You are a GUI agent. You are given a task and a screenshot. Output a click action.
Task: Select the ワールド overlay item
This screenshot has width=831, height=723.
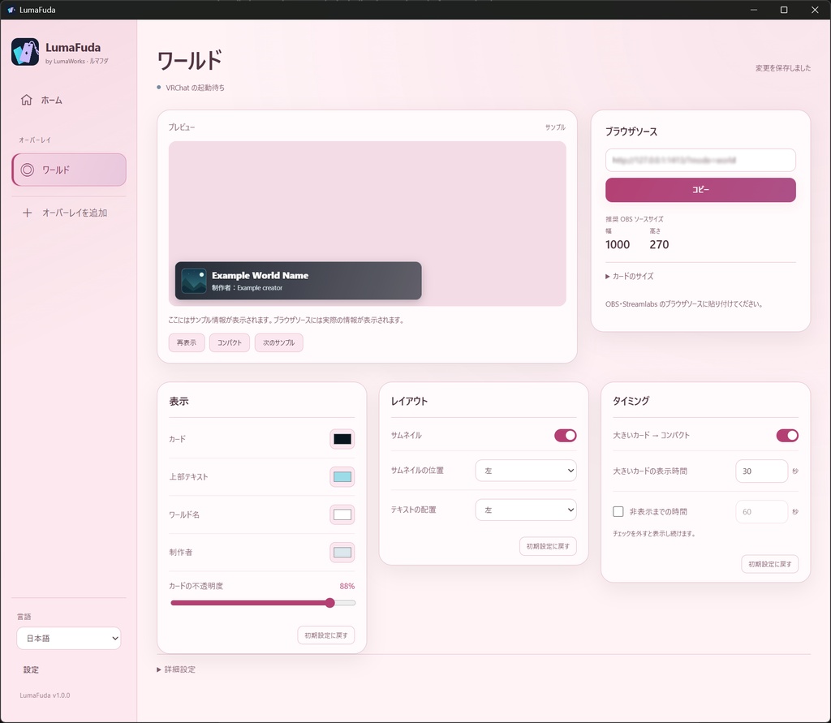[69, 170]
